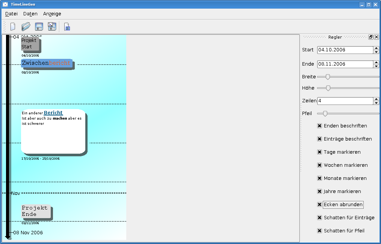Float the Regler panel with undock icon

[371, 37]
